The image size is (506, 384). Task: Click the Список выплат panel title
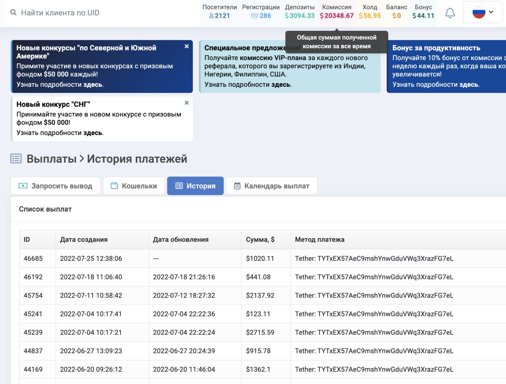(45, 209)
